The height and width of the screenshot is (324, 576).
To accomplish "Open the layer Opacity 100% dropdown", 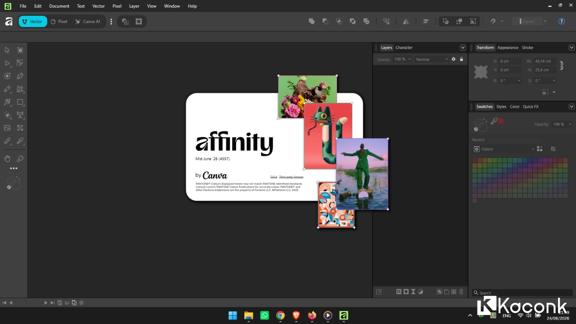I will pyautogui.click(x=403, y=59).
